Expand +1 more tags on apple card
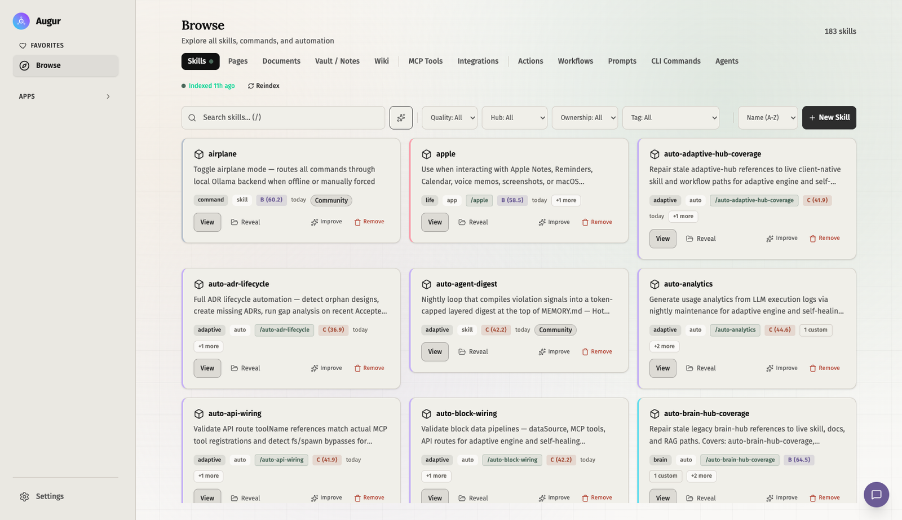The height and width of the screenshot is (520, 902). click(566, 200)
